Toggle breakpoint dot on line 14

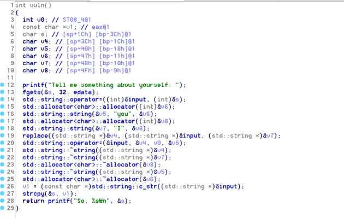(2, 99)
